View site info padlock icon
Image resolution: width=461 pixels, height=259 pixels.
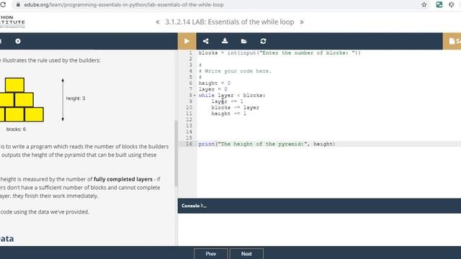[x=18, y=5]
